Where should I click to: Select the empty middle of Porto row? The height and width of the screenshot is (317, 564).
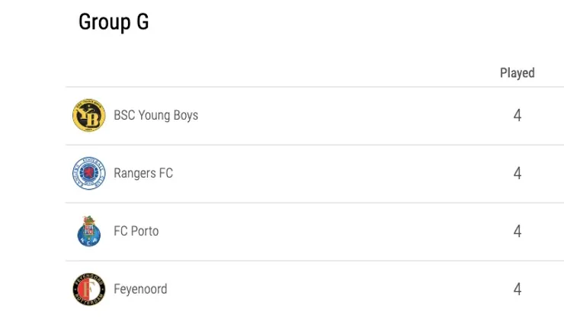pos(343,232)
